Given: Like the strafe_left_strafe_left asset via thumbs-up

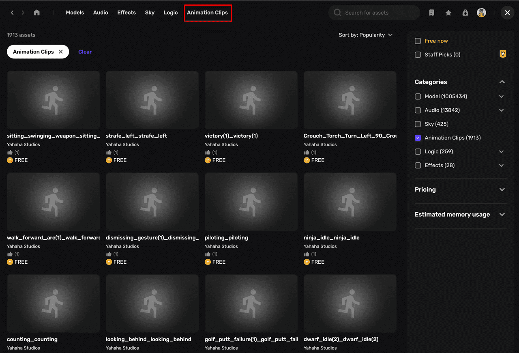Looking at the screenshot, I should coord(109,152).
